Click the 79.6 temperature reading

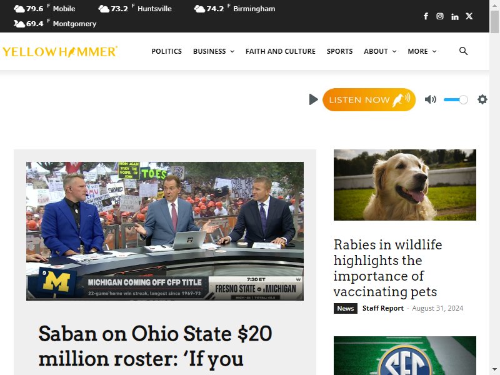pyautogui.click(x=35, y=9)
